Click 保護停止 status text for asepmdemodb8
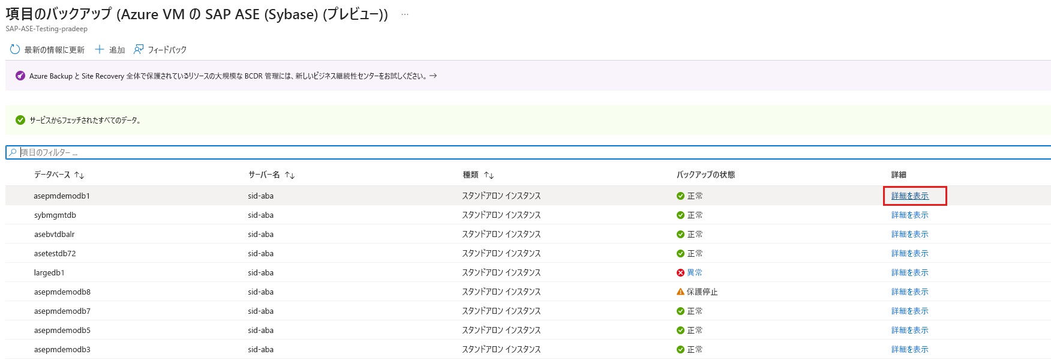 [x=702, y=292]
